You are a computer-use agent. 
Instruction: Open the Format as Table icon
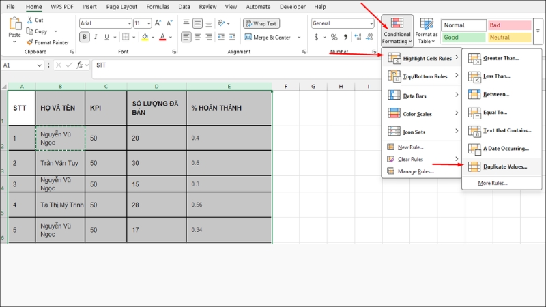[x=426, y=31]
